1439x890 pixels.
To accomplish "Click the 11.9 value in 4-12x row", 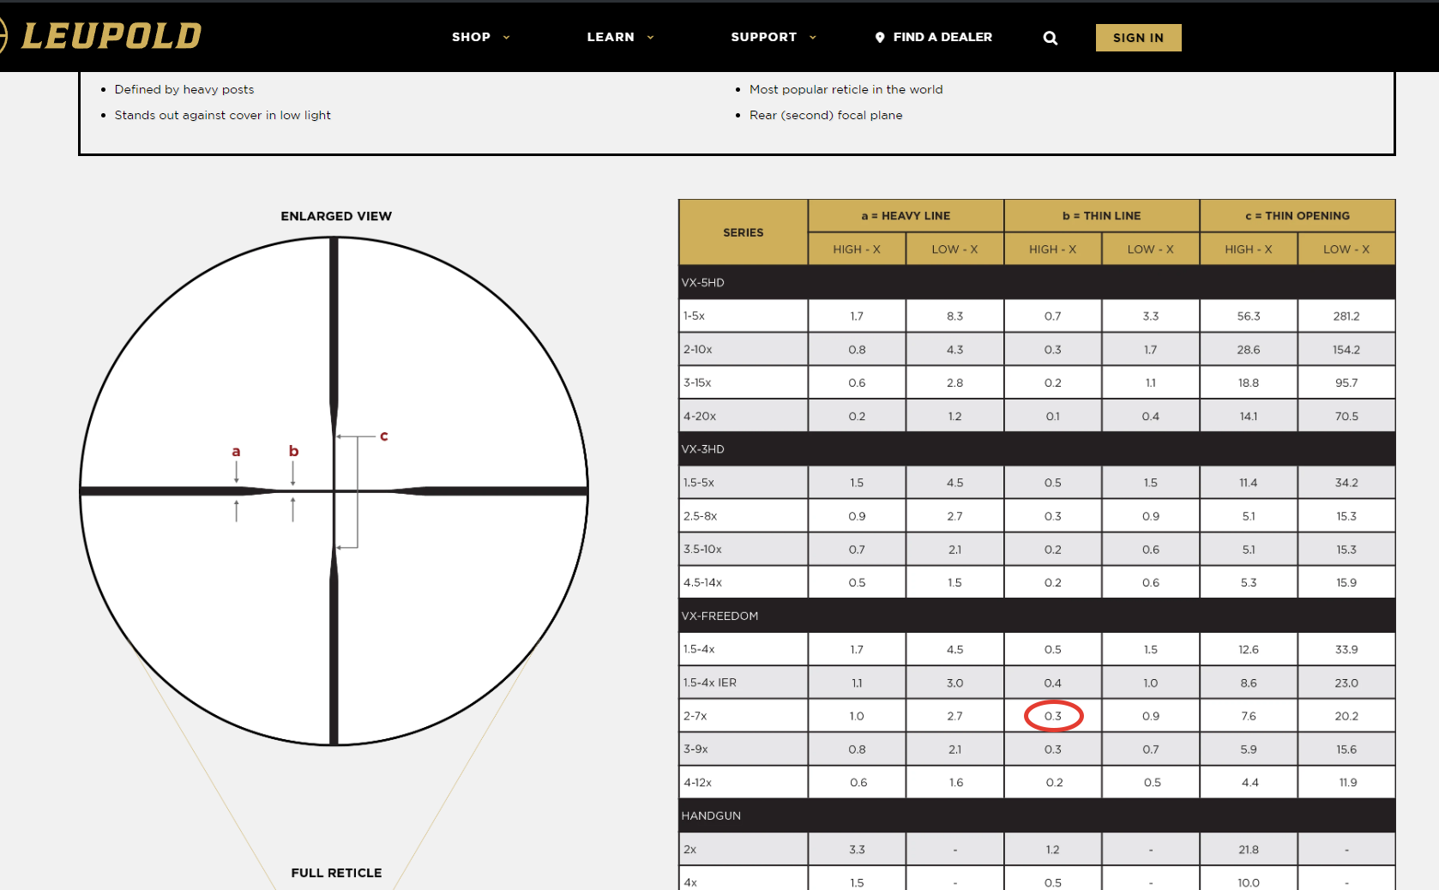I will coord(1348,782).
